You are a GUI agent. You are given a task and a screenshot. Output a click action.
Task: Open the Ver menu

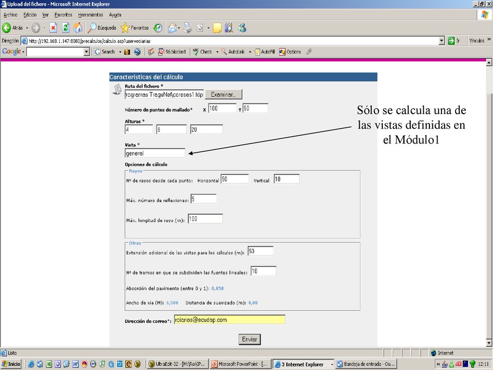(x=45, y=15)
